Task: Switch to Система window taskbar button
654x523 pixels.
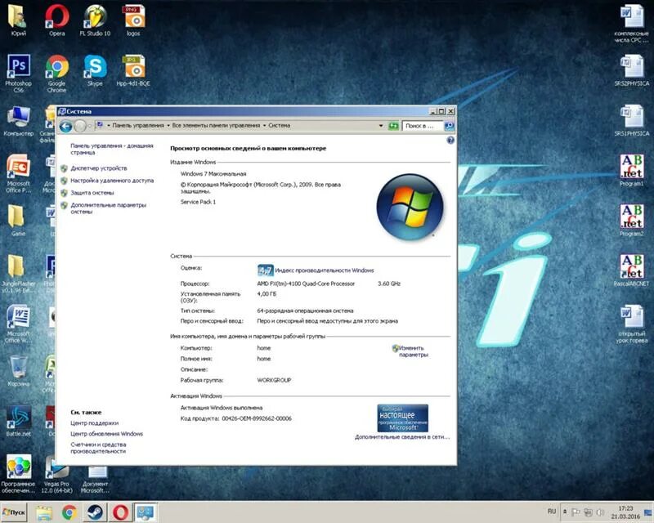Action: (146, 512)
